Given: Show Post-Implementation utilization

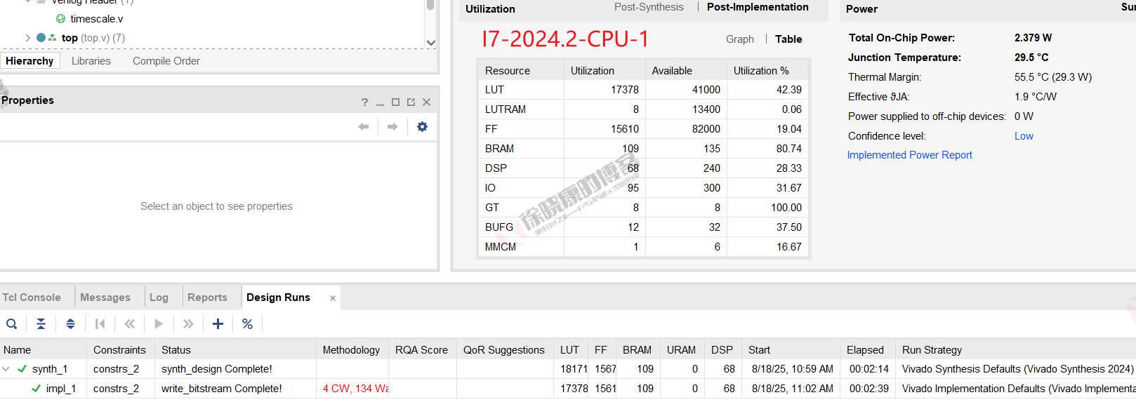Looking at the screenshot, I should click(x=758, y=7).
